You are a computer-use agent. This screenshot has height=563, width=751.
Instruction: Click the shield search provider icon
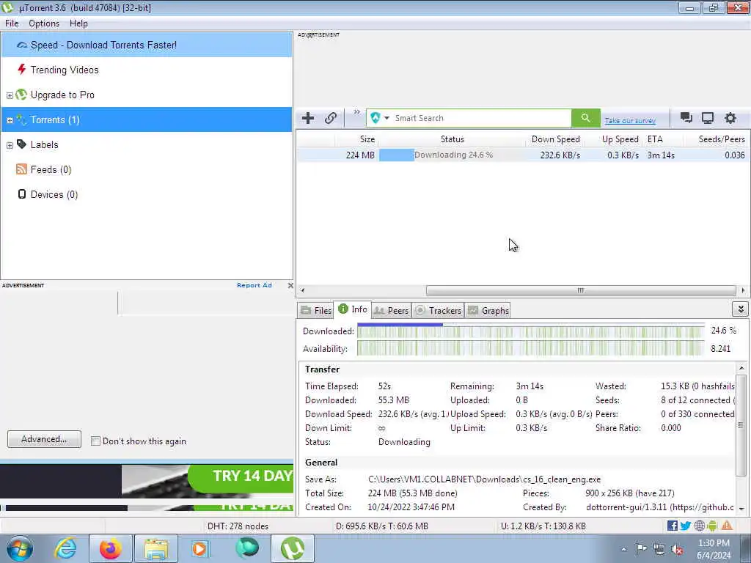point(375,118)
